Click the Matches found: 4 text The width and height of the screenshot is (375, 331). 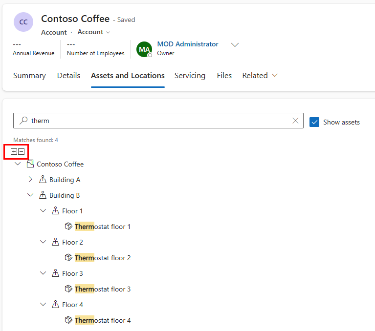[36, 140]
